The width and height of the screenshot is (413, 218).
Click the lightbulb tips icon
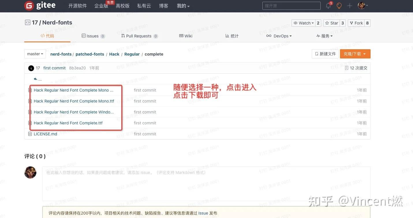coord(339,6)
